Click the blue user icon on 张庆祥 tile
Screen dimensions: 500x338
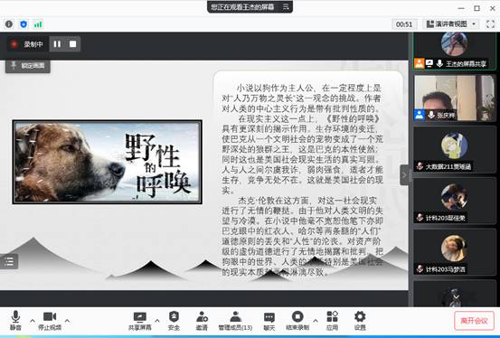pos(420,115)
